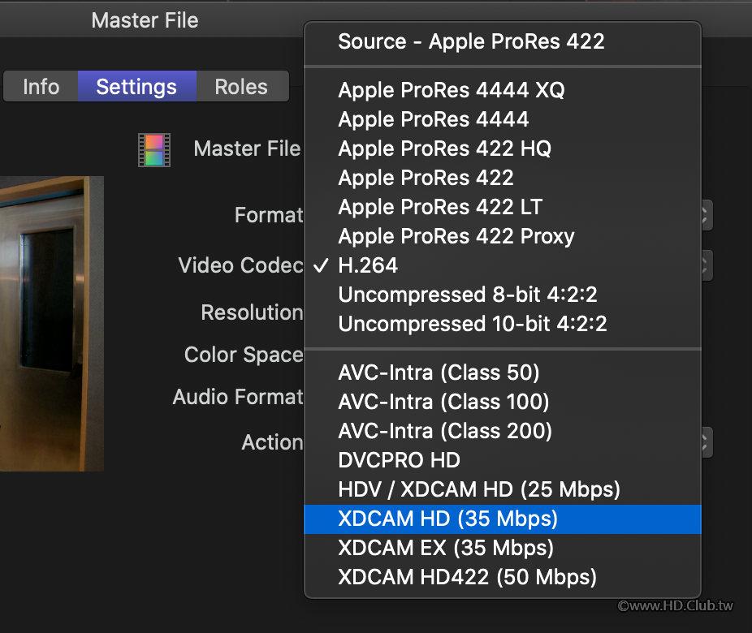Open the Video Codec dropdown arrows
The width and height of the screenshot is (752, 633).
707,265
